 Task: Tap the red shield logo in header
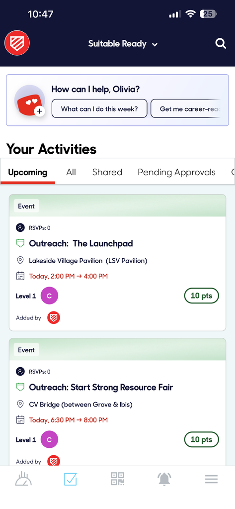click(17, 43)
